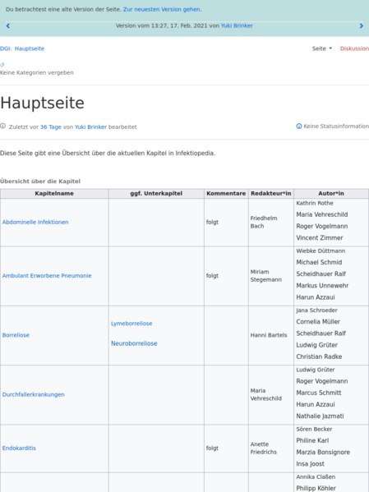Open the 36 Tage revision link

(51, 127)
